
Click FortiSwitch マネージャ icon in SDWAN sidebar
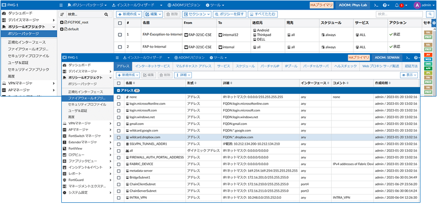[64, 136]
